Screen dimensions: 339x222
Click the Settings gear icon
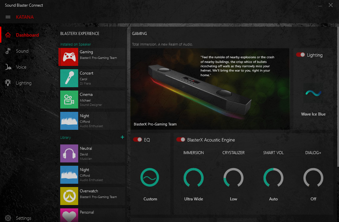point(8,218)
